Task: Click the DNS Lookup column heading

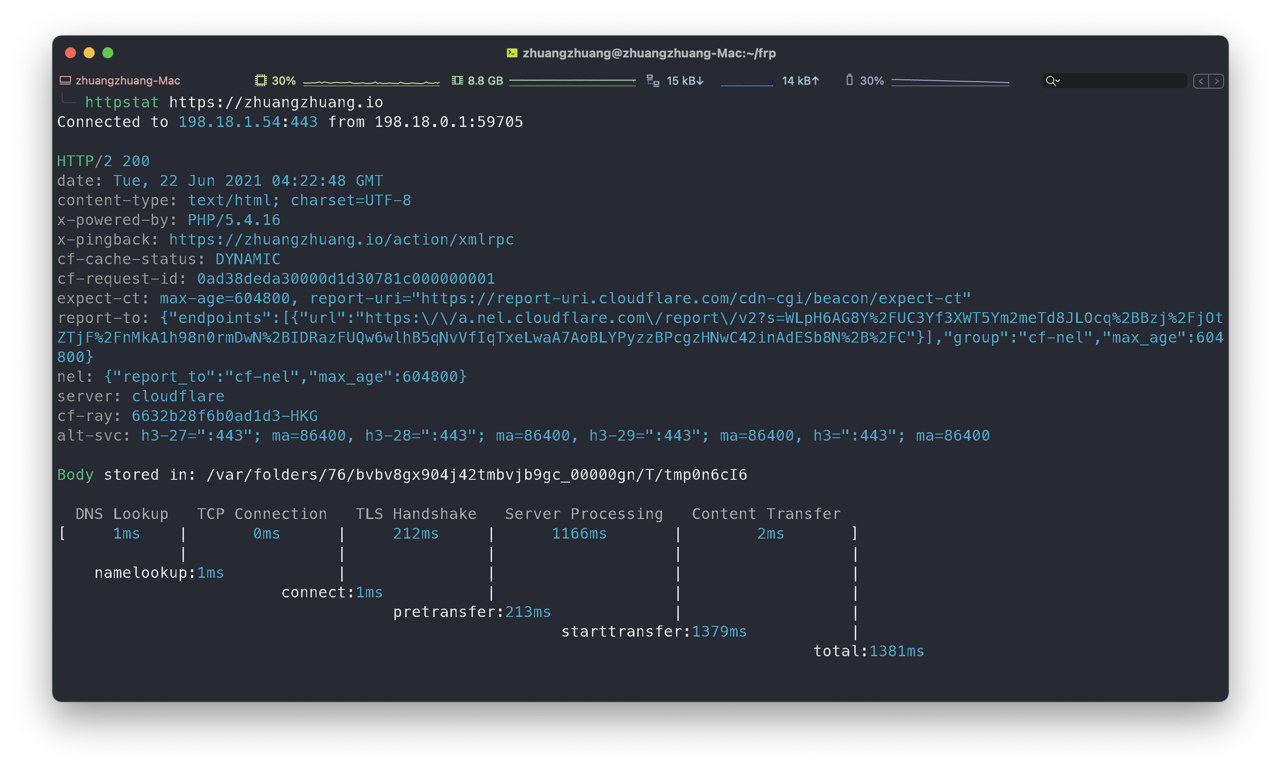Action: pos(122,514)
